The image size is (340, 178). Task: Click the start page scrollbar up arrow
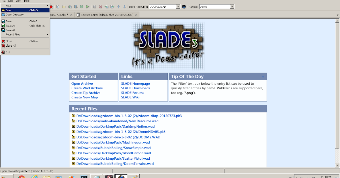click(337, 21)
